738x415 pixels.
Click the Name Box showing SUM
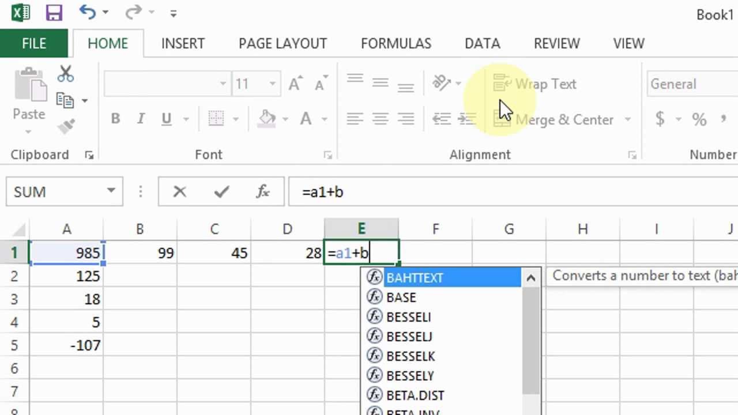tap(55, 192)
